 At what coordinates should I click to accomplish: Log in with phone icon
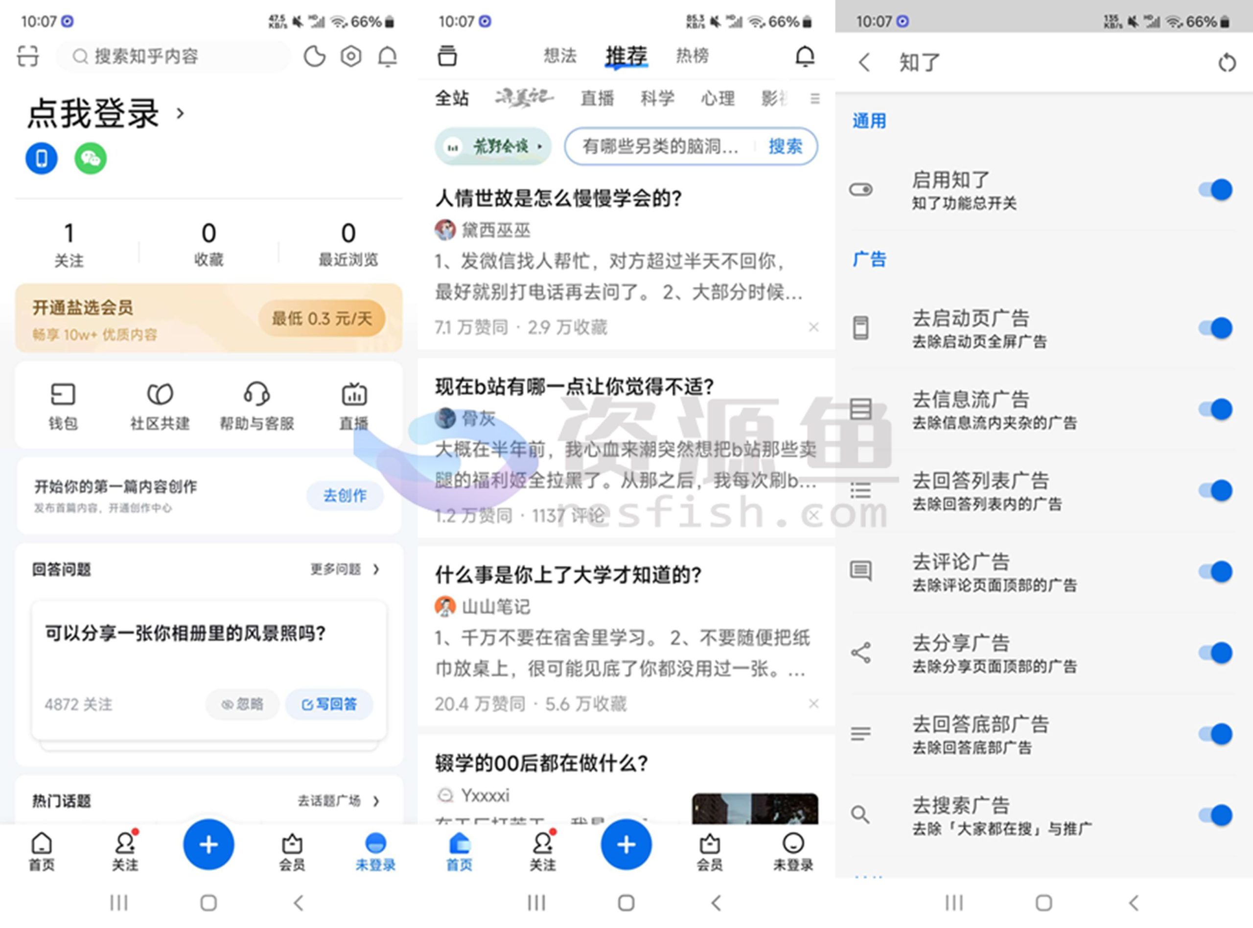(42, 159)
